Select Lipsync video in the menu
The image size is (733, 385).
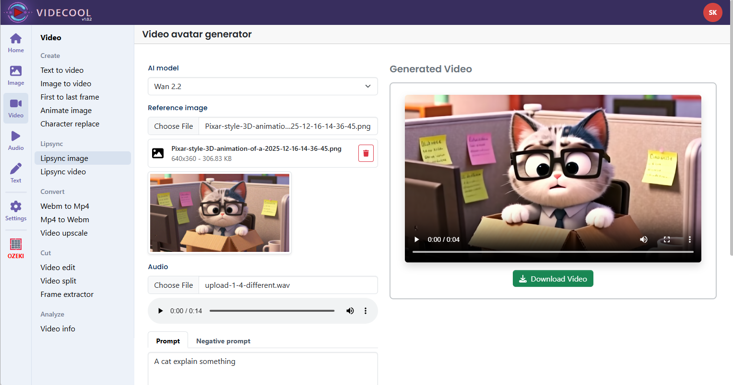pyautogui.click(x=63, y=171)
